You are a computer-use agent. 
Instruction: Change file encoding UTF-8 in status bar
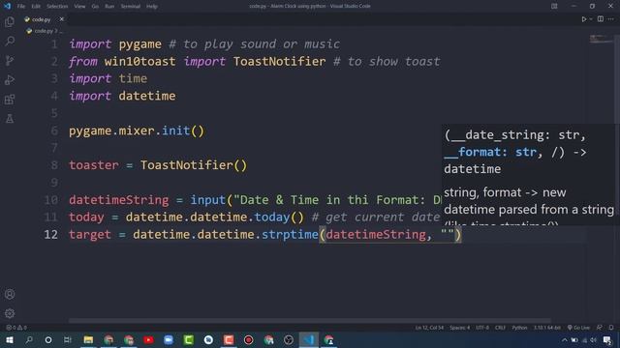click(x=482, y=328)
